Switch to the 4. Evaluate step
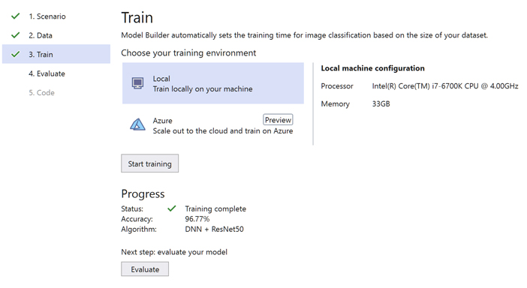Viewport: 527px width, 288px height. point(47,73)
